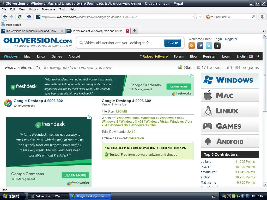Screen dimensions: 267x200
Task: Select Android in the navigation bar
Action: 74,56
